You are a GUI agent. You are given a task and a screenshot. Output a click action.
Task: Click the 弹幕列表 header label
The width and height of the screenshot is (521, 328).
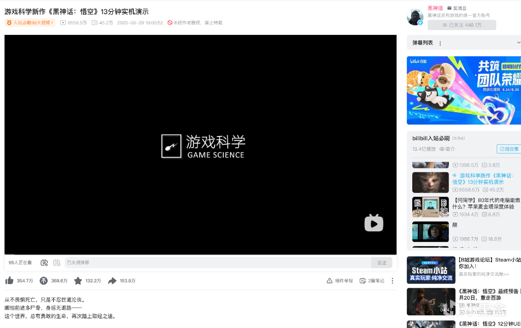pyautogui.click(x=423, y=43)
